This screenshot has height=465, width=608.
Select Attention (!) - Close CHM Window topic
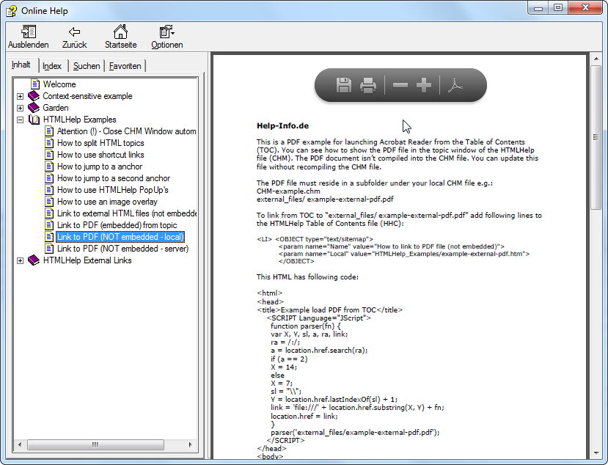[126, 131]
